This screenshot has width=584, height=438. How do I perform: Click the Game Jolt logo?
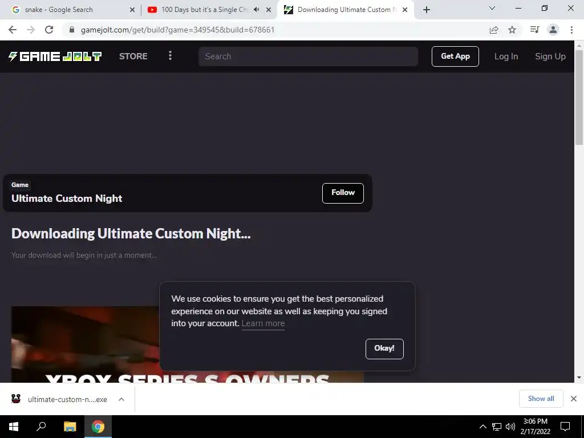[55, 56]
